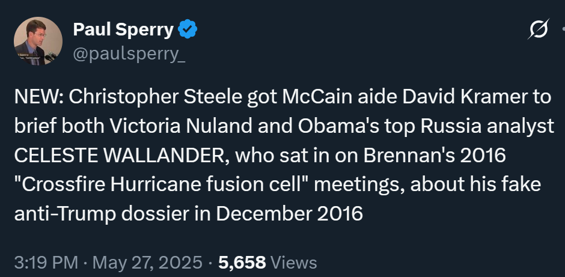
Task: Click the May 27, 2025 date
Action: coord(147,262)
